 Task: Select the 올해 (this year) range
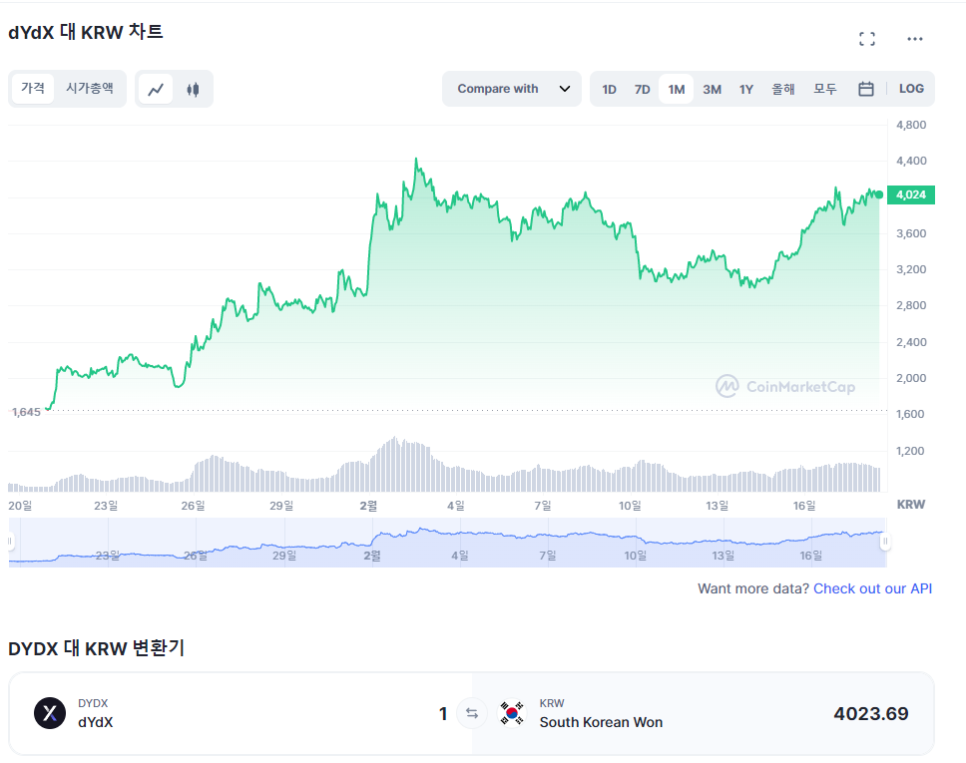click(783, 90)
